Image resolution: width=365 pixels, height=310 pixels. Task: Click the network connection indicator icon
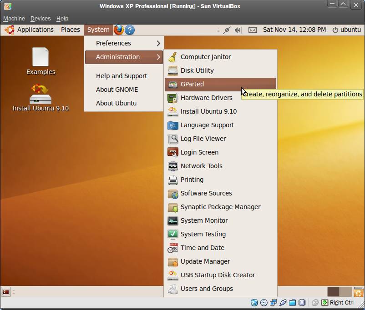[227, 30]
